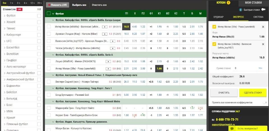Click Очистить все
The image size is (269, 131).
(x=99, y=5)
